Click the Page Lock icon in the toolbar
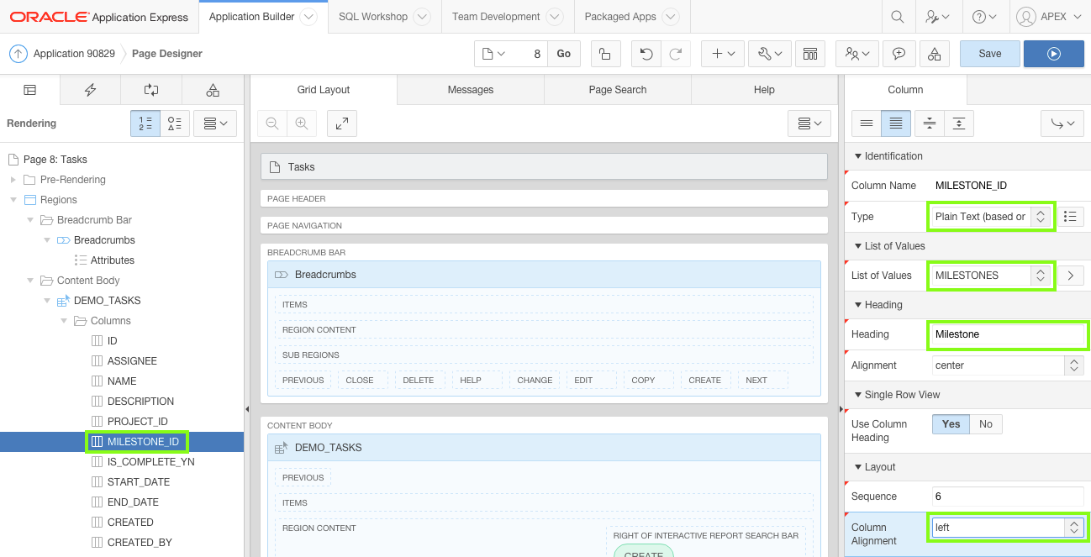Screen dimensions: 1091x557 tap(605, 53)
